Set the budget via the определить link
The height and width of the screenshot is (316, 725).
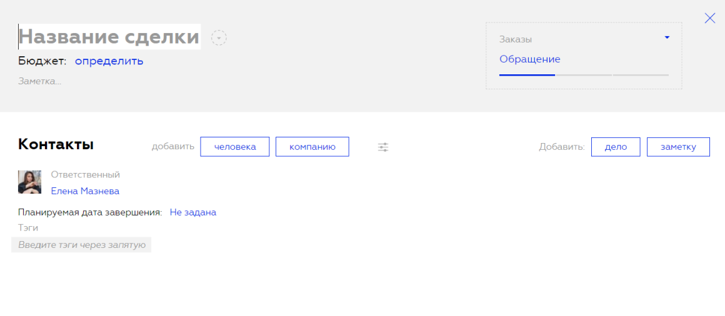click(x=109, y=61)
